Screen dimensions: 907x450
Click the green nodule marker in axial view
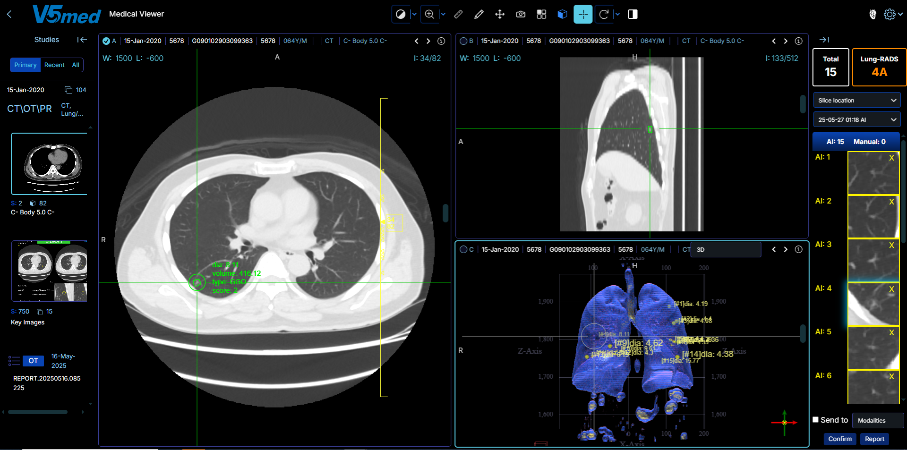click(197, 282)
